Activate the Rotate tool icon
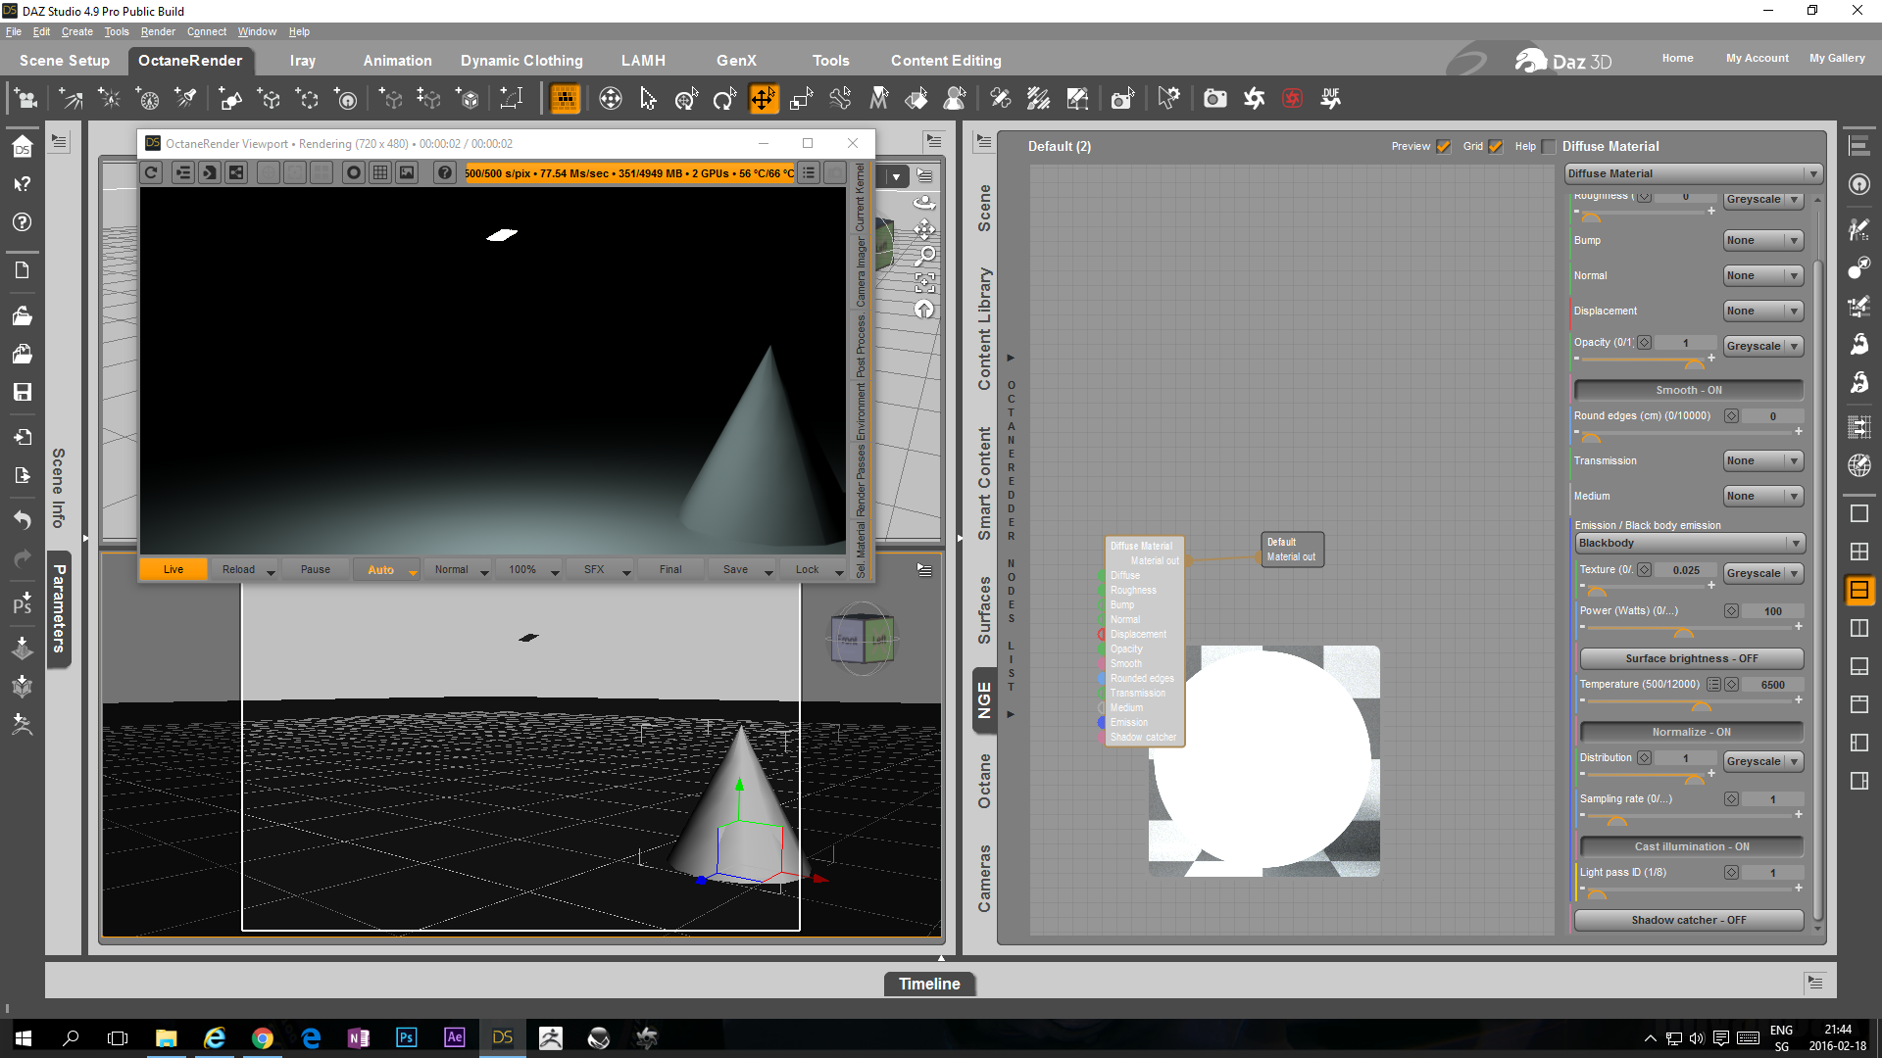Screen dimensions: 1882x1058 [x=724, y=99]
